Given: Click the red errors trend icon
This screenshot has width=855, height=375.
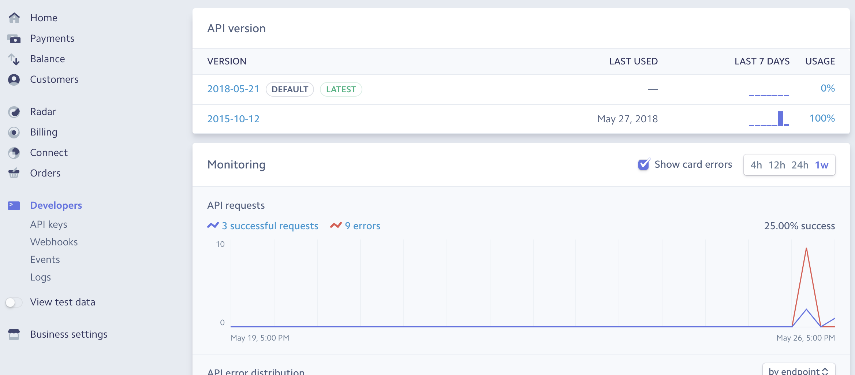Looking at the screenshot, I should coord(336,225).
